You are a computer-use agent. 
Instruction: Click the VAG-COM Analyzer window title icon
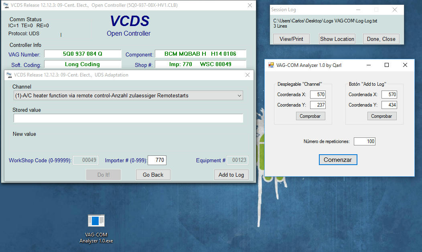coord(271,65)
